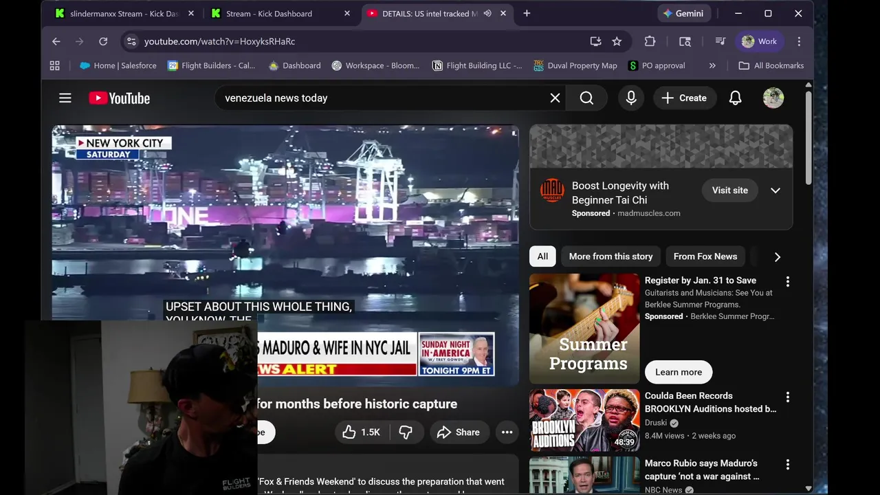The width and height of the screenshot is (880, 495).
Task: Click Learn more on Berklee ad
Action: [x=679, y=372]
